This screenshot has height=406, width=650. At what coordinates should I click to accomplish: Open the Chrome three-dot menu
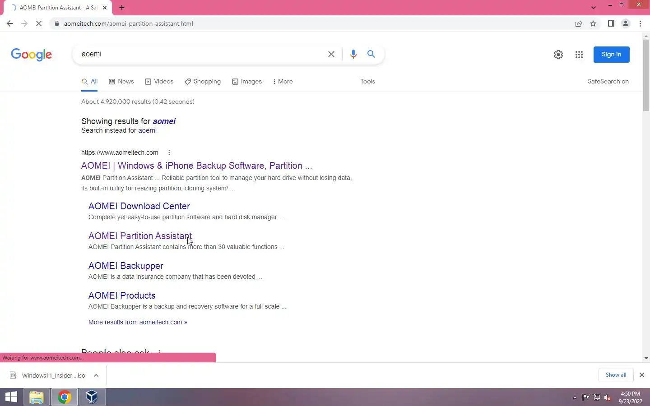click(641, 23)
